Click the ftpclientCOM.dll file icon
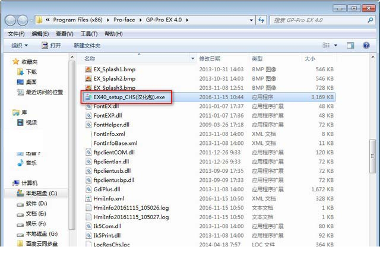This screenshot has width=380, height=256. (x=88, y=152)
